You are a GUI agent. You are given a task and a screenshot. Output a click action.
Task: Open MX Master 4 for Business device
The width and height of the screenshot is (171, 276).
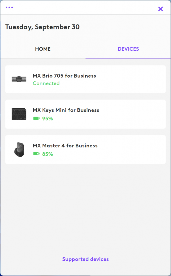click(65, 146)
